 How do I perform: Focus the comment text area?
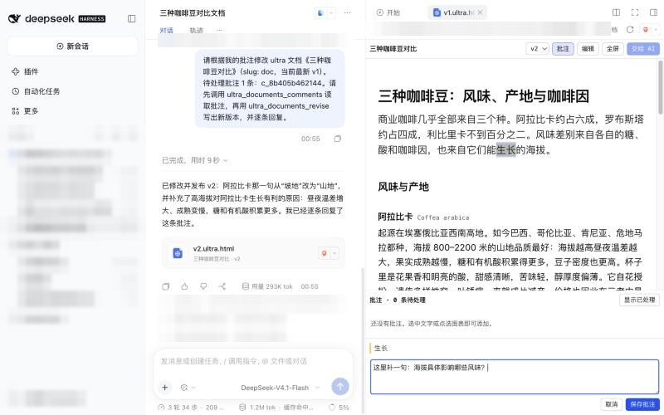[515, 377]
